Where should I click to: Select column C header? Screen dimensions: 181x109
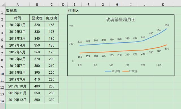point(51,5)
